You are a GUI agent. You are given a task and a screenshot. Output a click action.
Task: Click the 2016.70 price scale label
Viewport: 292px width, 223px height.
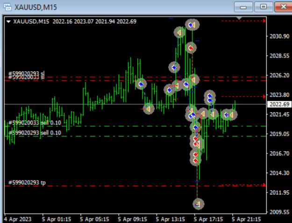[279, 153]
